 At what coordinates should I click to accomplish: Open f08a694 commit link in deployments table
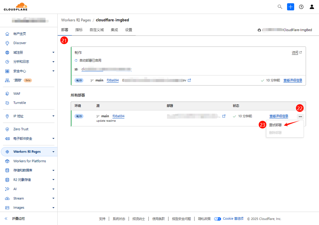pyautogui.click(x=118, y=116)
